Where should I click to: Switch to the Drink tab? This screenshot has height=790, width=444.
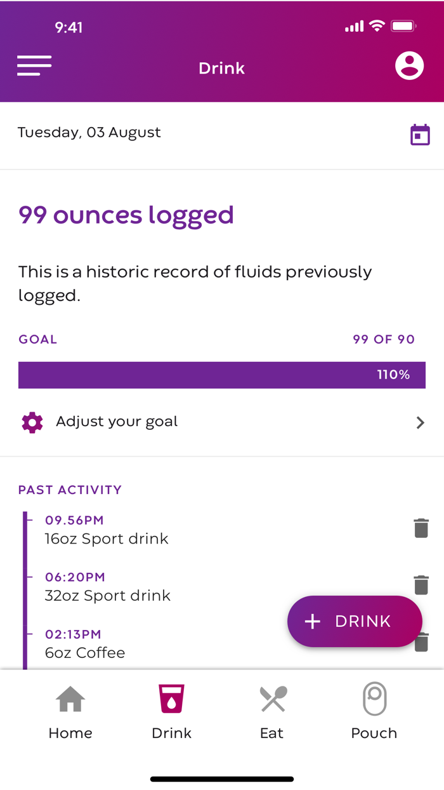171,711
